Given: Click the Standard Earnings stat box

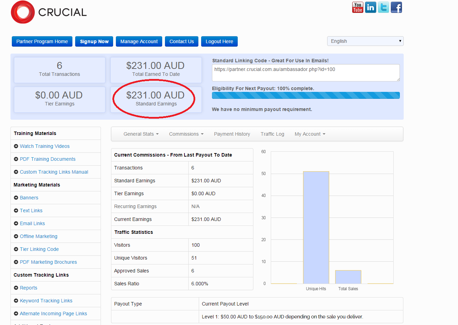Looking at the screenshot, I should pos(156,100).
